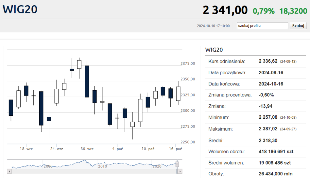
Task: Click the 2020 label in the navigator timeline
Action: [x=157, y=166]
